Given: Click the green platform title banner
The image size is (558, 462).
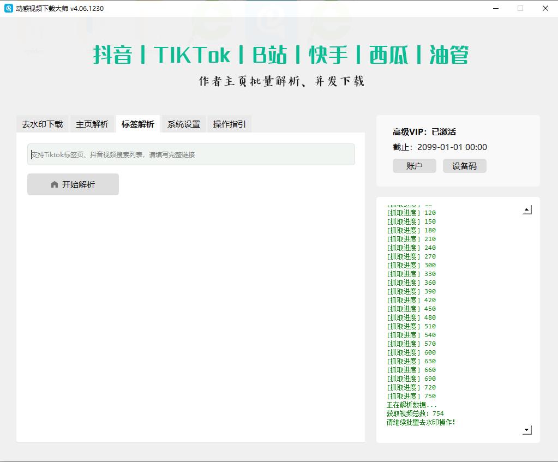Looking at the screenshot, I should tap(281, 55).
